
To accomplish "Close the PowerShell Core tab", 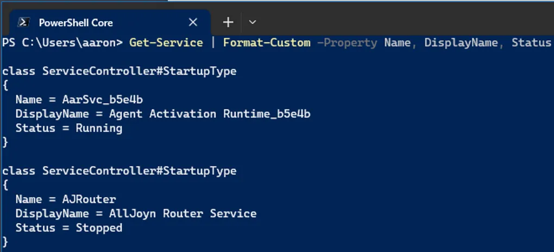I will click(193, 22).
